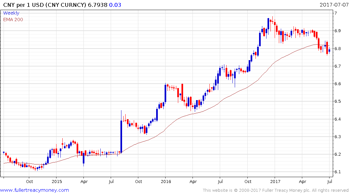
Task: Click the y-axis label 6.1
Action: (338, 172)
